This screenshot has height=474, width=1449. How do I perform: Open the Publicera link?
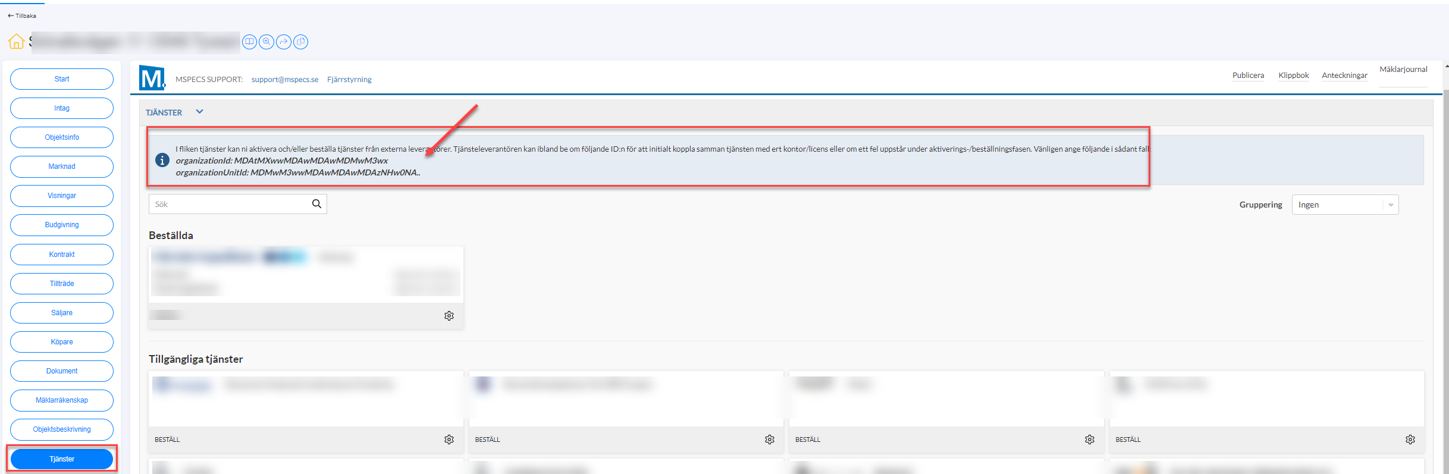click(x=1248, y=76)
